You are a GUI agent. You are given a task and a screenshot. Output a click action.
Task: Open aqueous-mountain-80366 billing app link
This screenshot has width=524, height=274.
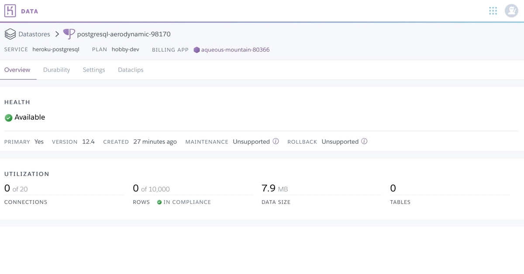[x=235, y=50]
